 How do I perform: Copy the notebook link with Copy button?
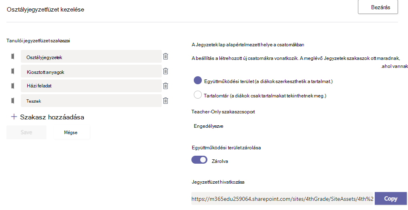(x=390, y=198)
